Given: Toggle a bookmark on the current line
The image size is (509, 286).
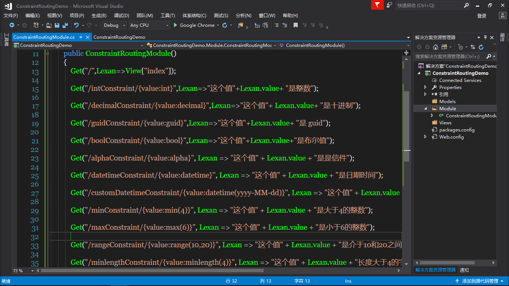Looking at the screenshot, I should [x=295, y=25].
